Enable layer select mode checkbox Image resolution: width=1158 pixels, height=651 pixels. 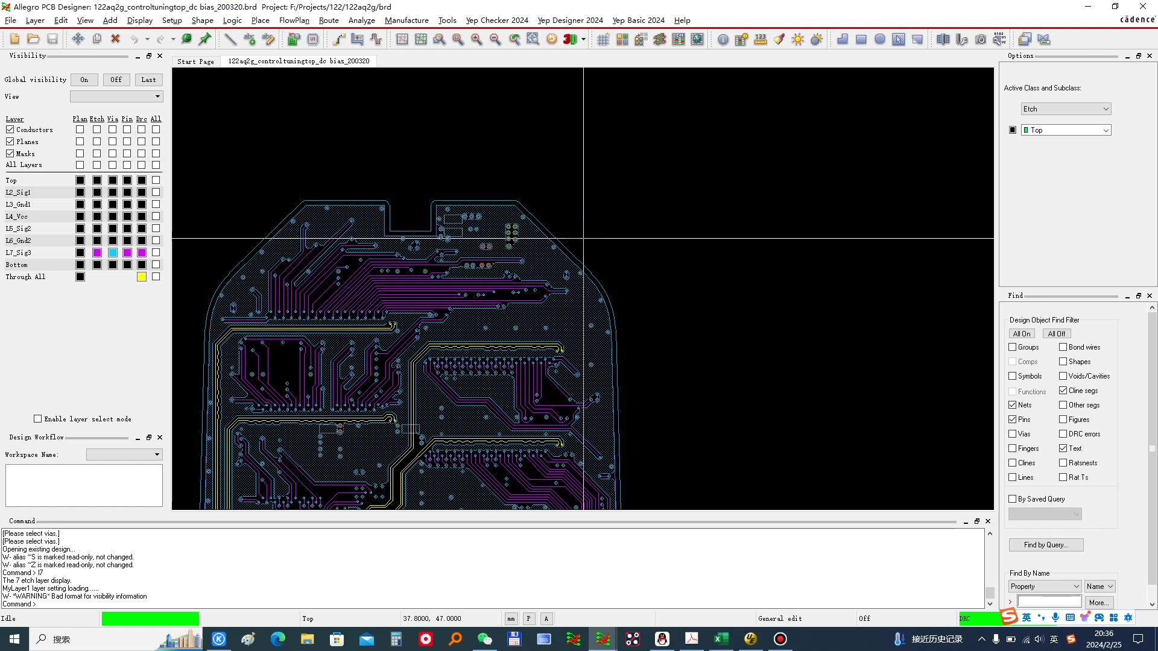coord(38,419)
